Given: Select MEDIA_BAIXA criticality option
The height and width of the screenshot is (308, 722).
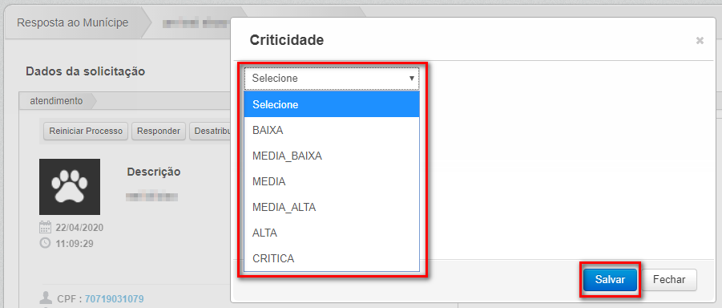Looking at the screenshot, I should click(x=332, y=156).
